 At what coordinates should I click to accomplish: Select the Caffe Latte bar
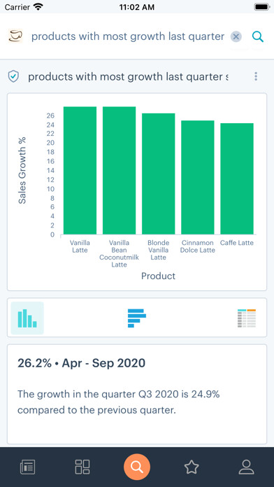(237, 178)
